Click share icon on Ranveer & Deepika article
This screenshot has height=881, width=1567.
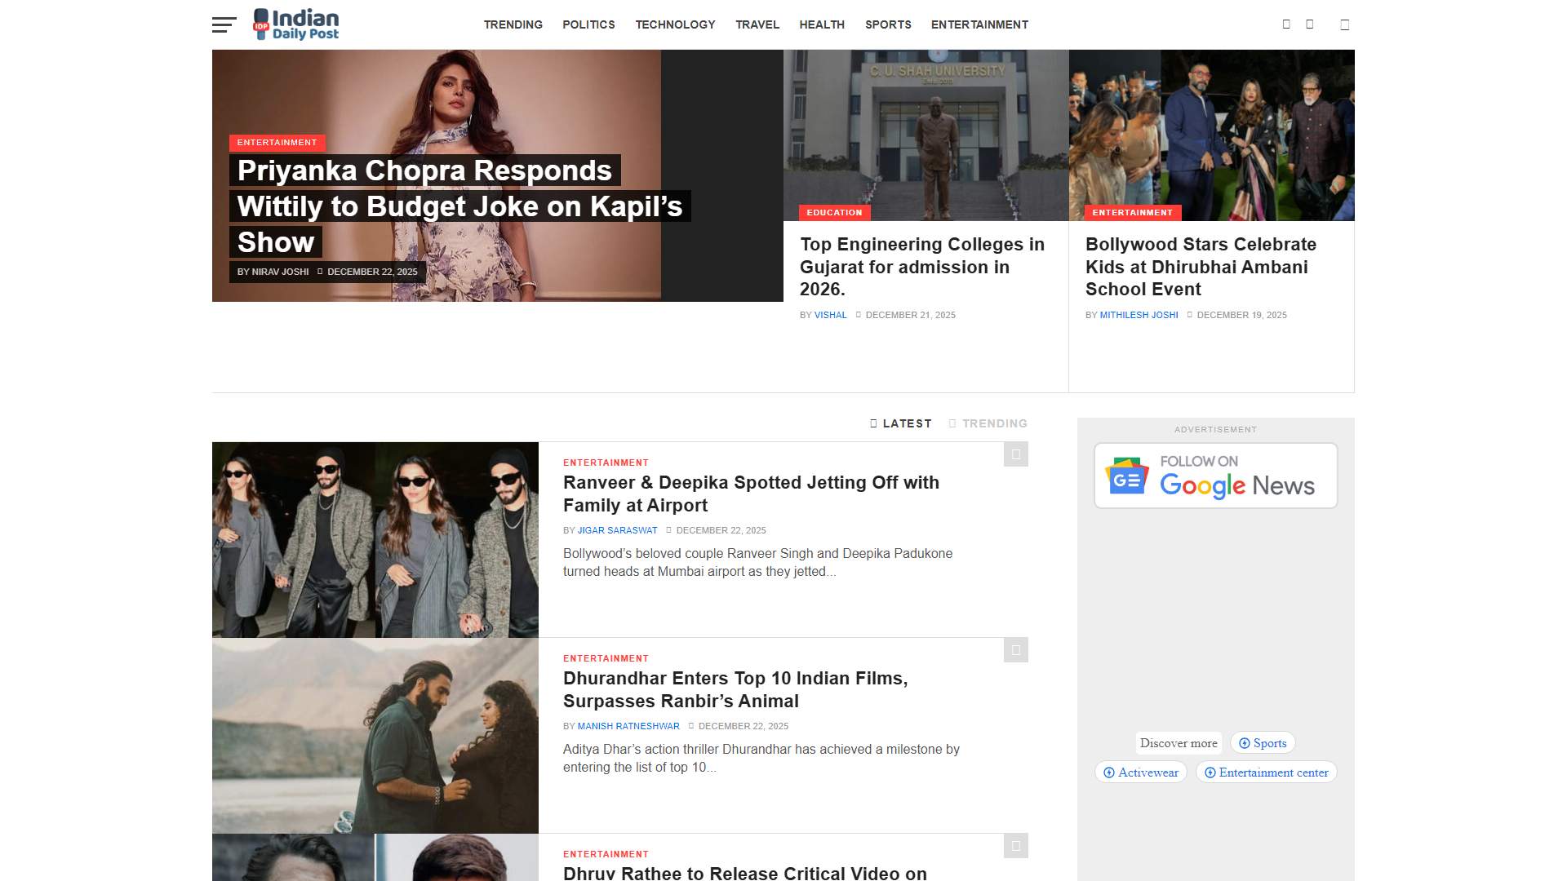click(x=1015, y=454)
